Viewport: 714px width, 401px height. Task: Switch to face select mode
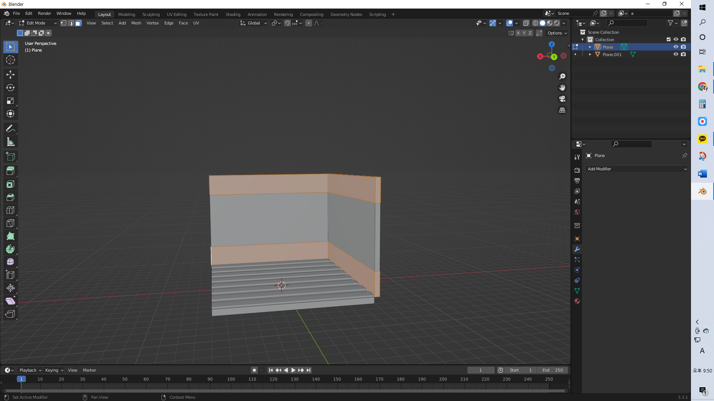point(78,23)
